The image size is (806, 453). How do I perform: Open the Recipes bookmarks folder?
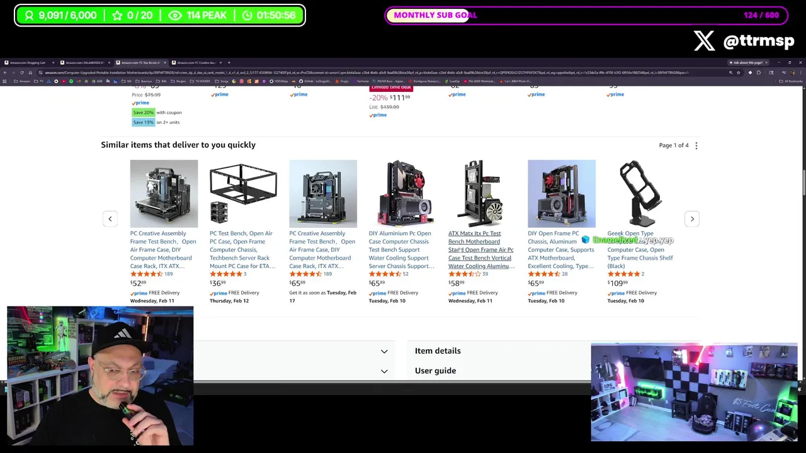point(179,81)
